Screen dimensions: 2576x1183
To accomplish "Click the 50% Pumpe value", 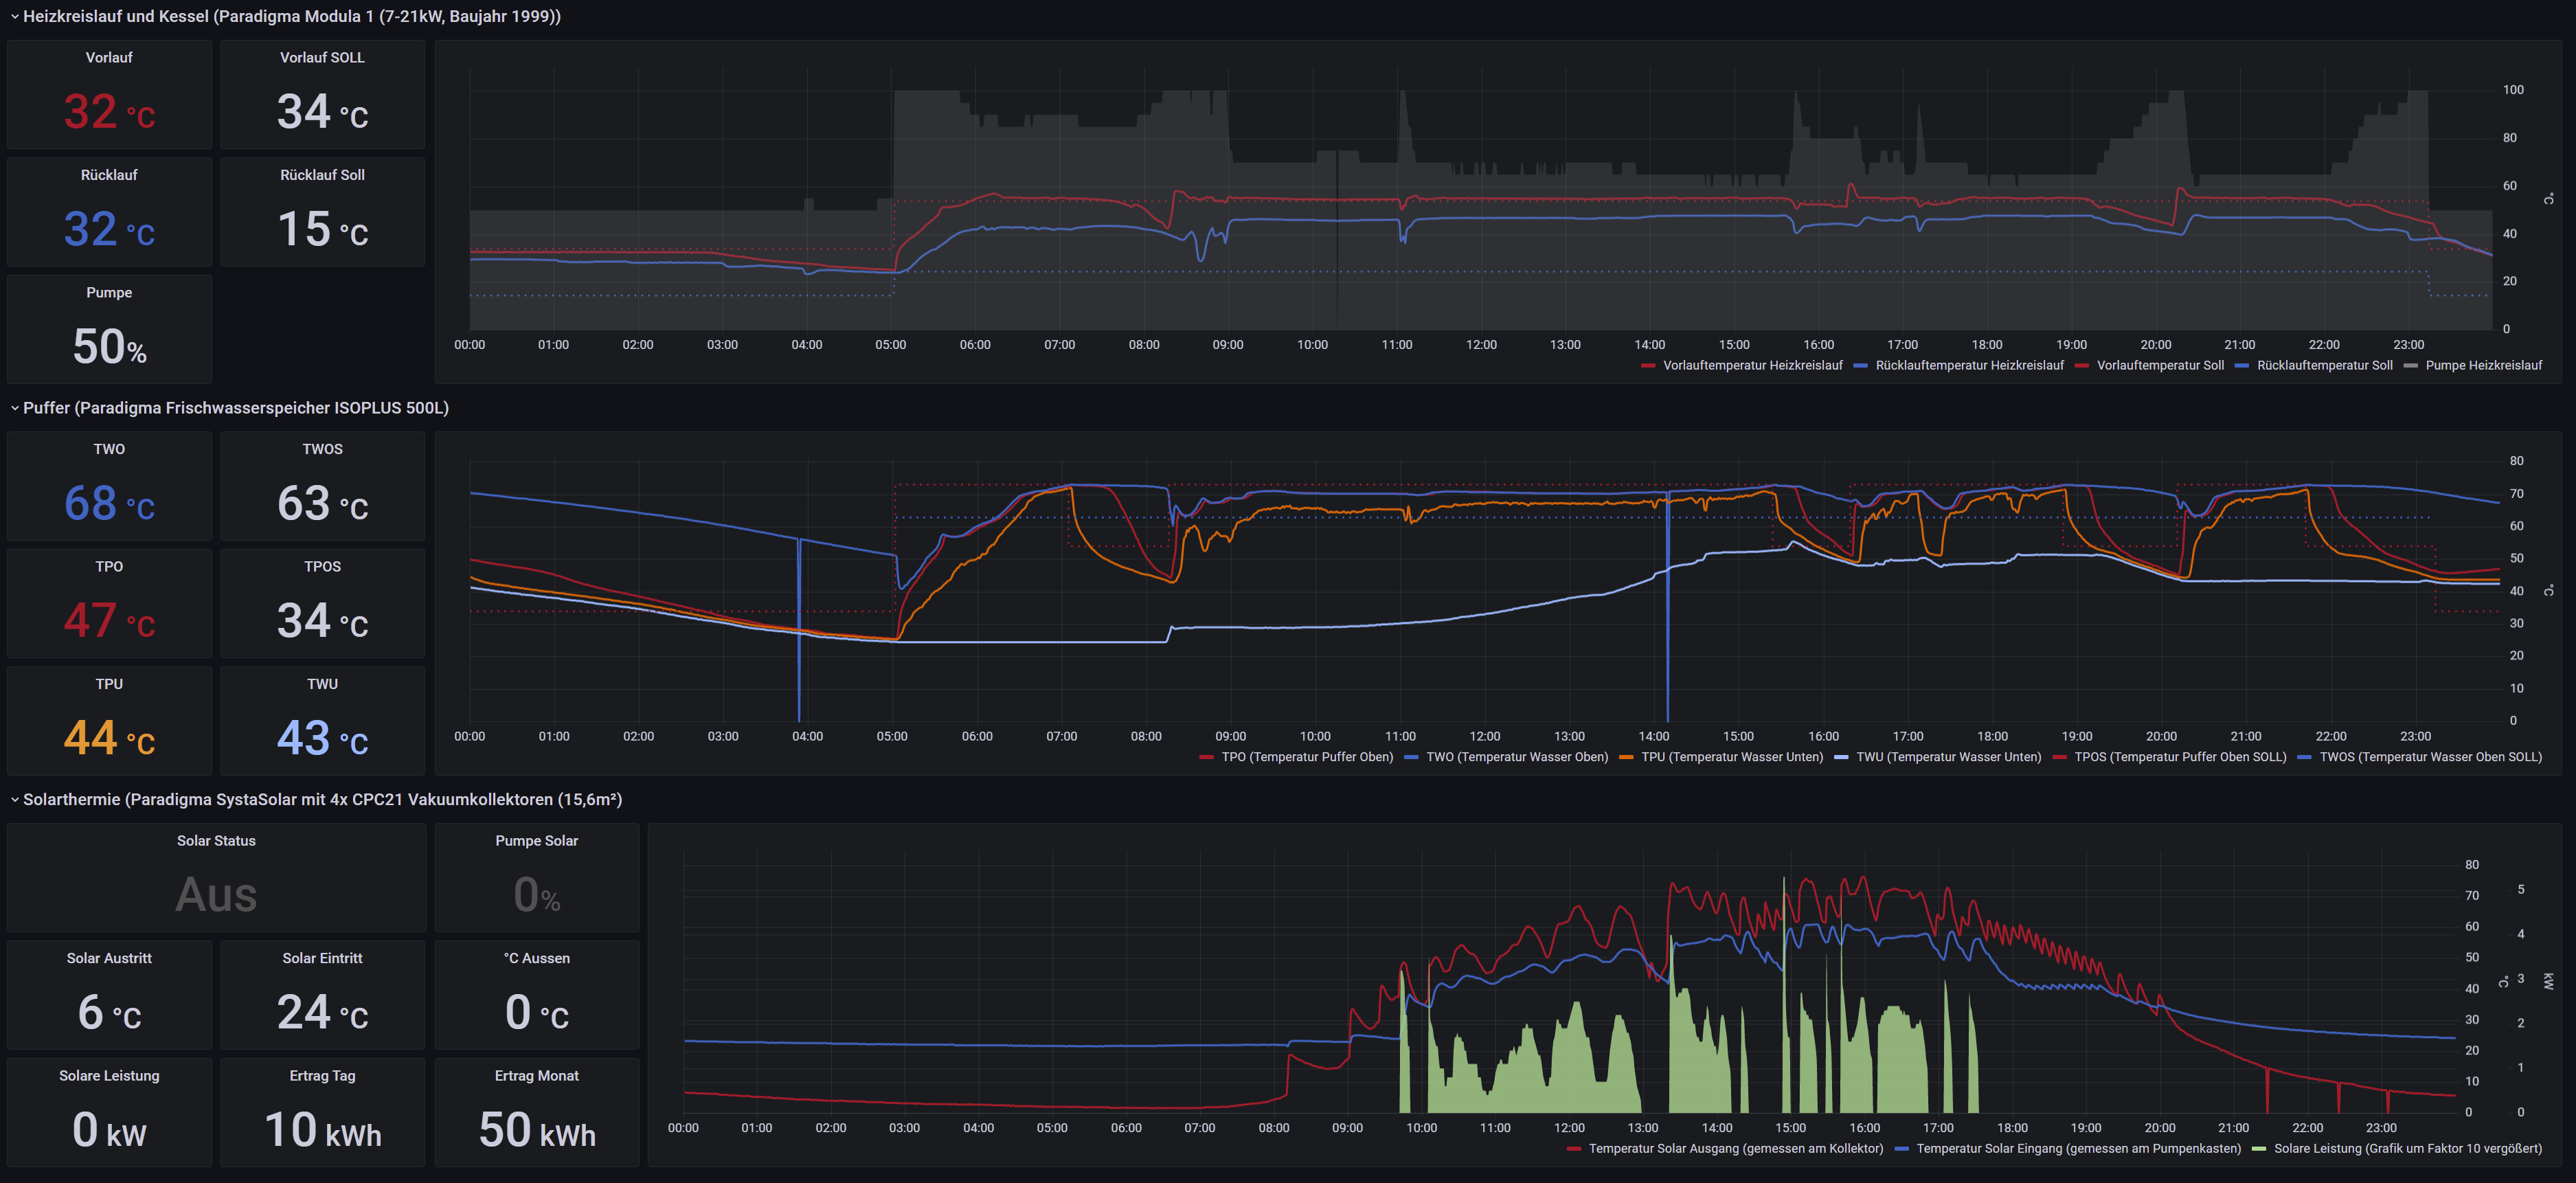I will [x=109, y=347].
